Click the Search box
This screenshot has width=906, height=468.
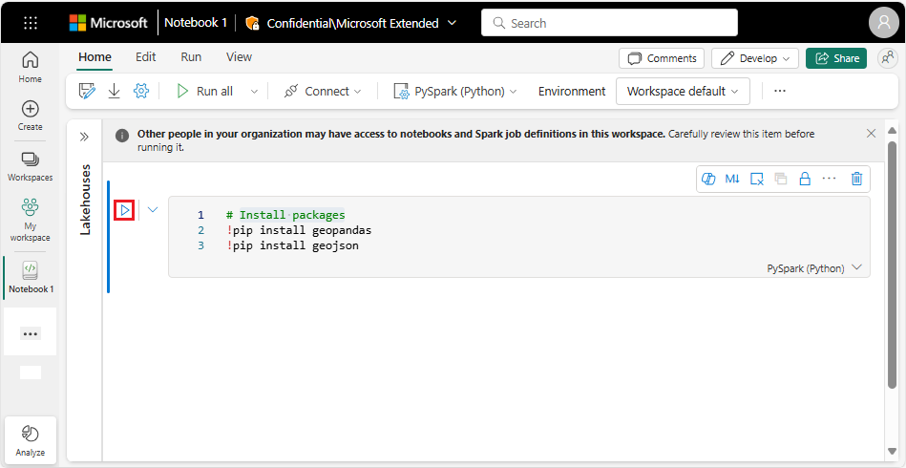coord(610,23)
